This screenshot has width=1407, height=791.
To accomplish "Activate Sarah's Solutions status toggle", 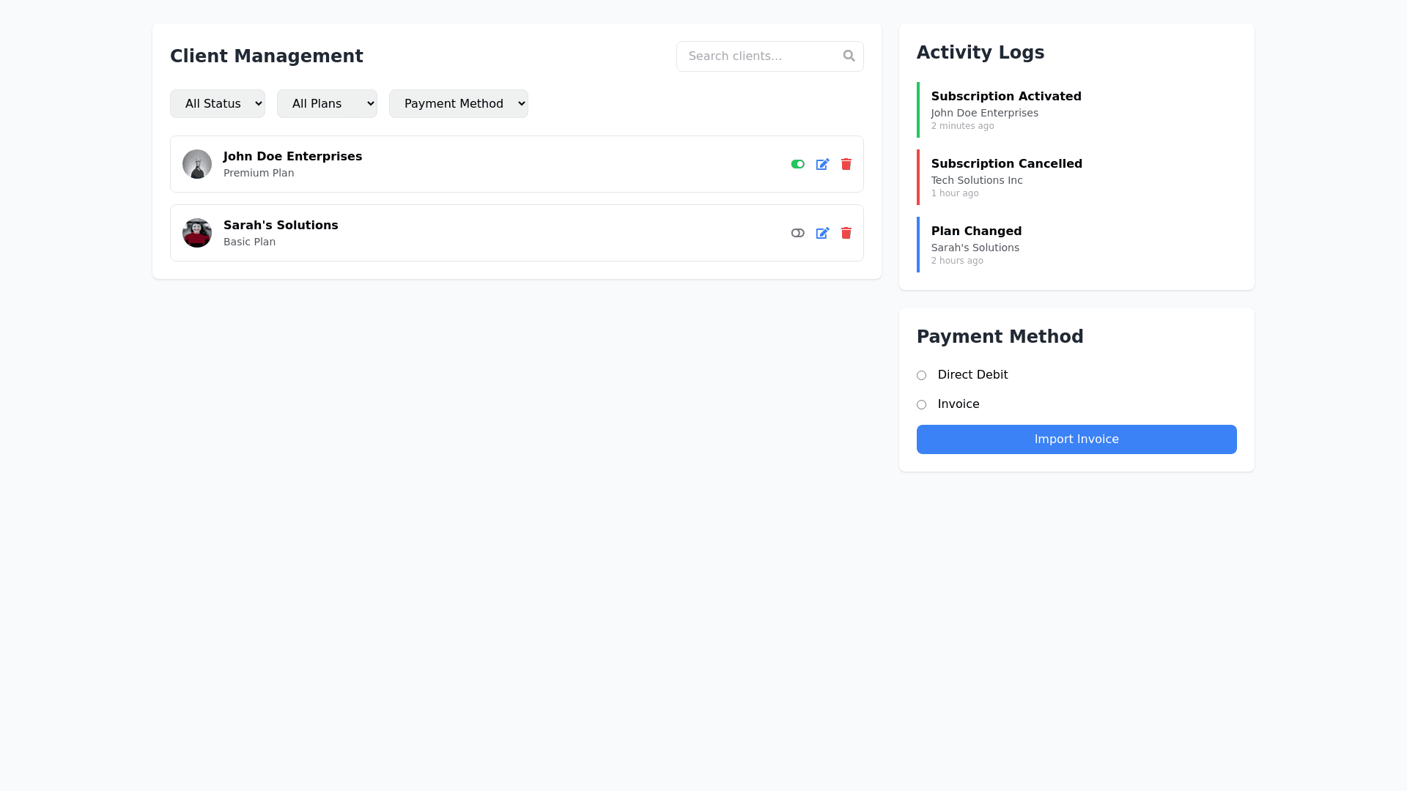I will click(x=798, y=233).
